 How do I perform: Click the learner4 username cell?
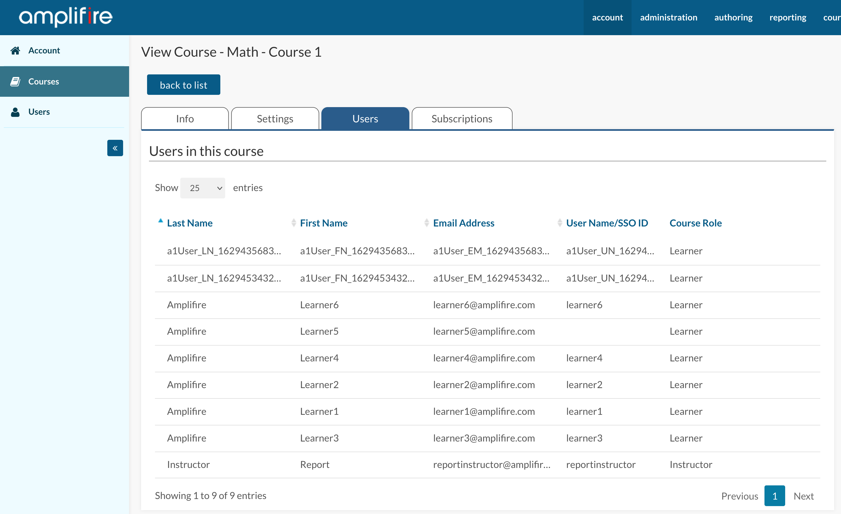coord(584,358)
